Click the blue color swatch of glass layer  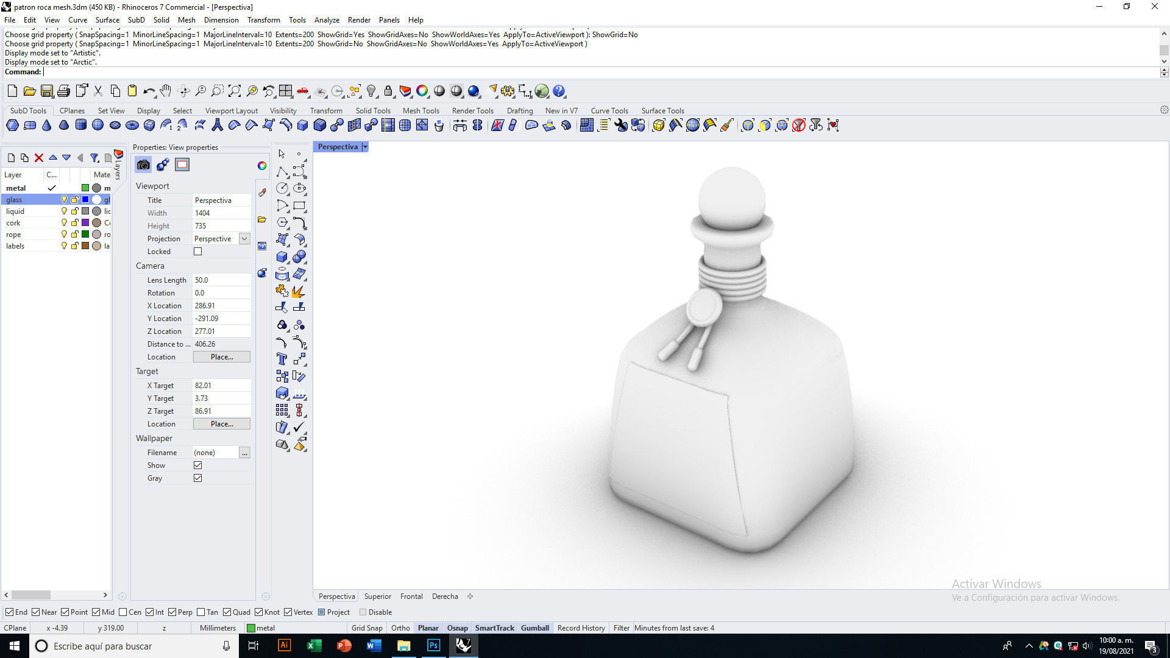(85, 200)
